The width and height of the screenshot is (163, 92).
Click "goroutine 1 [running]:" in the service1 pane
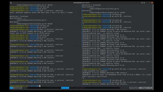pos(92,5)
